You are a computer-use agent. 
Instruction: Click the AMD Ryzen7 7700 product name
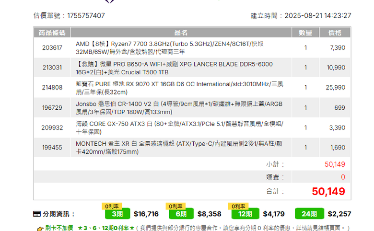[x=170, y=47]
